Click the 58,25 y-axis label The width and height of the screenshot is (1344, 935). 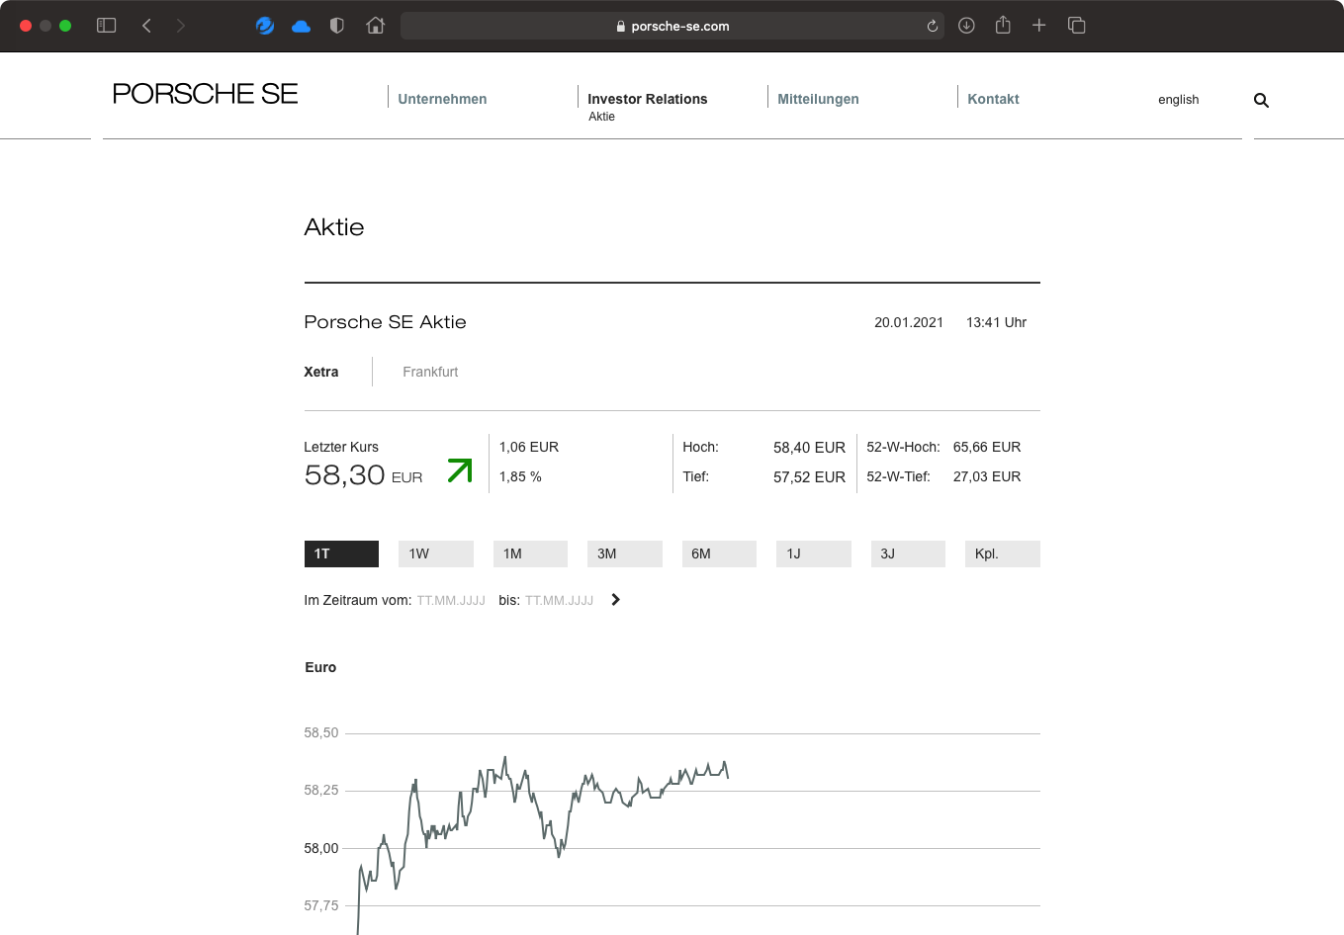[321, 790]
